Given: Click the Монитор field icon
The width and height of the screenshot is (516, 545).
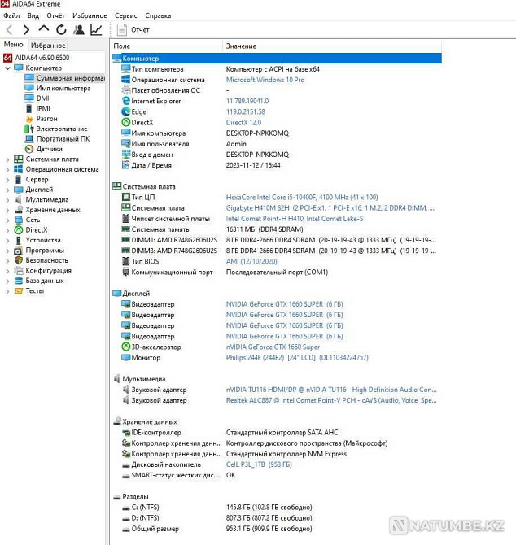Looking at the screenshot, I should click(125, 357).
